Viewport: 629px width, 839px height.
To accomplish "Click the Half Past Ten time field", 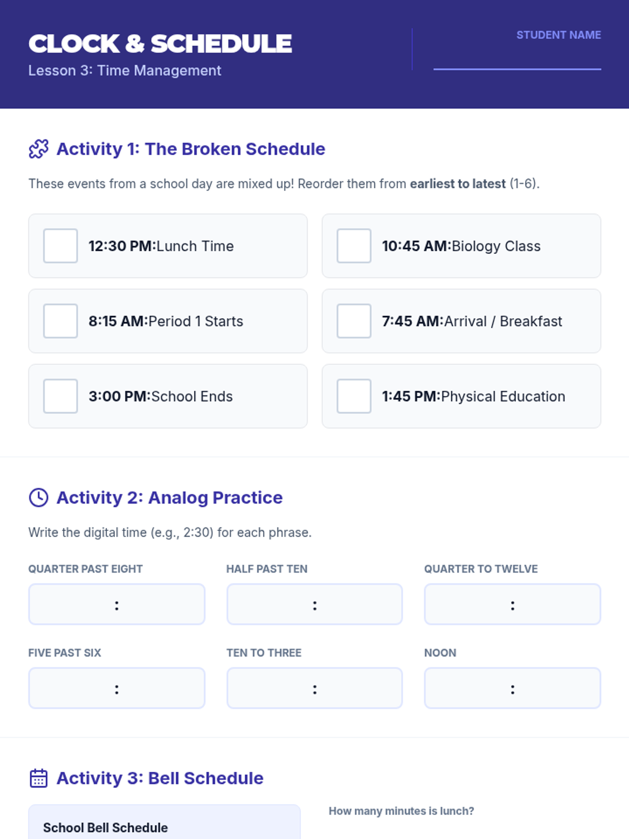I will pos(314,605).
